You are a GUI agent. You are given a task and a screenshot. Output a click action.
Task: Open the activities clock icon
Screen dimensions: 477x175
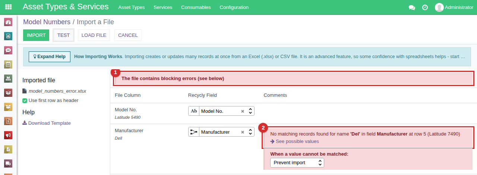425,7
